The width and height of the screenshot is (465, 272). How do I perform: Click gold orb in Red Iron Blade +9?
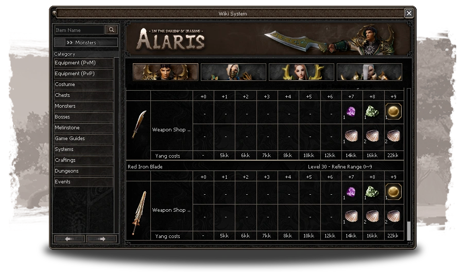(393, 192)
